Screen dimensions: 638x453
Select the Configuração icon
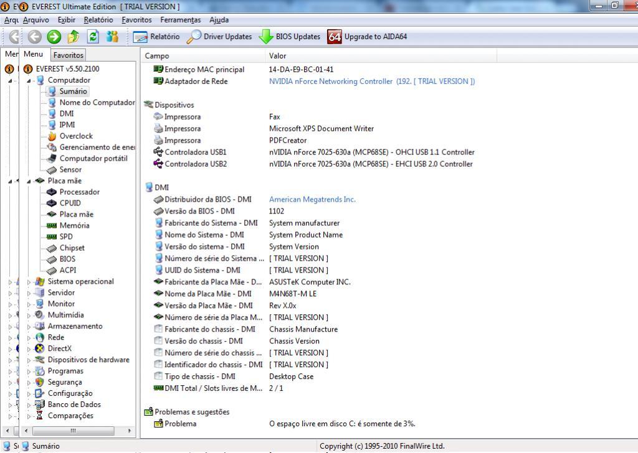click(39, 393)
